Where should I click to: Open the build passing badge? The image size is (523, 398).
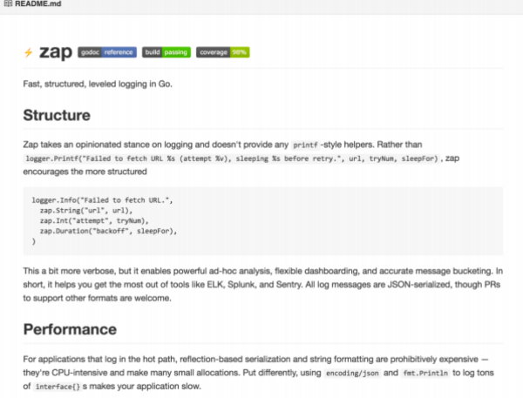pos(166,52)
